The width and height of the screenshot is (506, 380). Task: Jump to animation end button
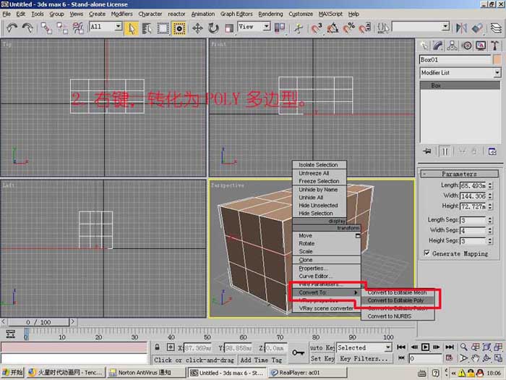coord(449,347)
